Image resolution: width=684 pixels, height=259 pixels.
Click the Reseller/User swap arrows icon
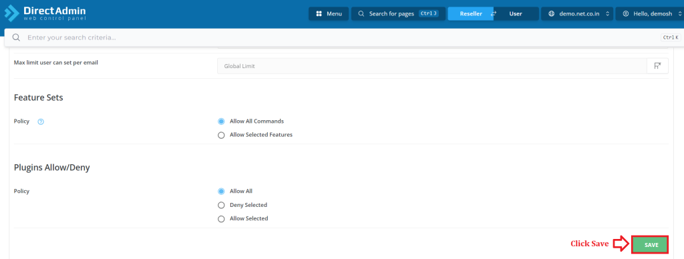pos(494,14)
